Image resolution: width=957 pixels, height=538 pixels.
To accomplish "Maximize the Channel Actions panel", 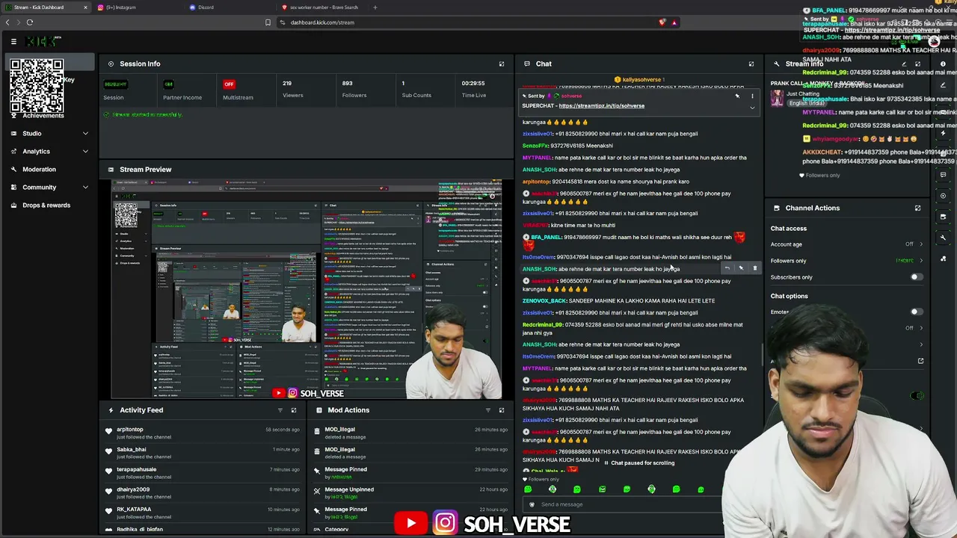I will pyautogui.click(x=917, y=208).
